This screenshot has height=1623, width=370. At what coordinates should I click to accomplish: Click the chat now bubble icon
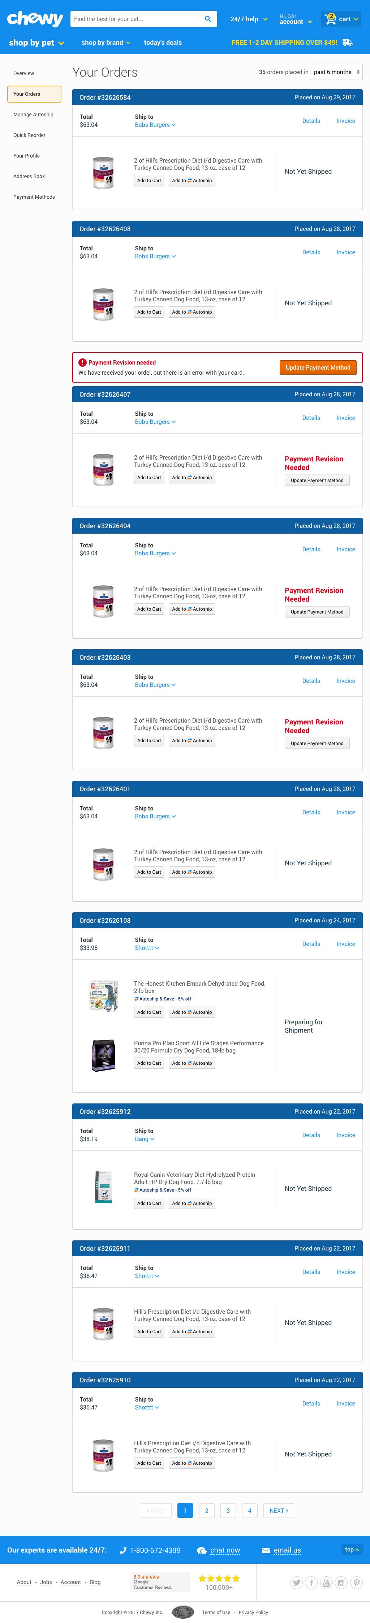tap(202, 1550)
